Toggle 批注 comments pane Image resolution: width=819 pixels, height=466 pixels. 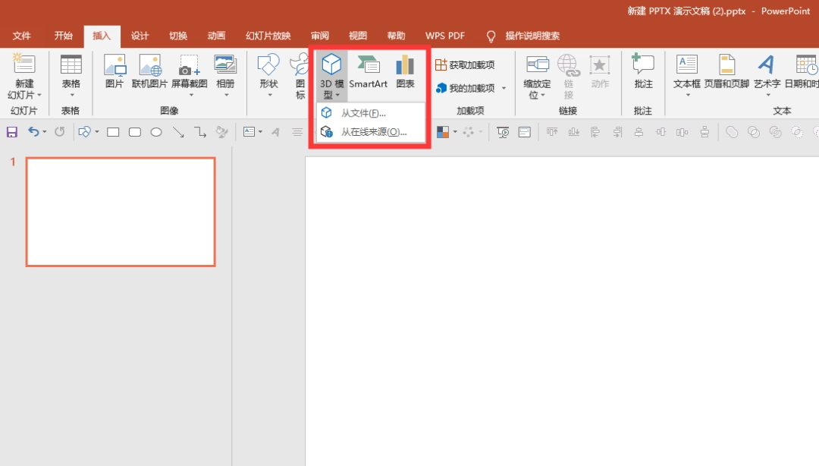643,74
